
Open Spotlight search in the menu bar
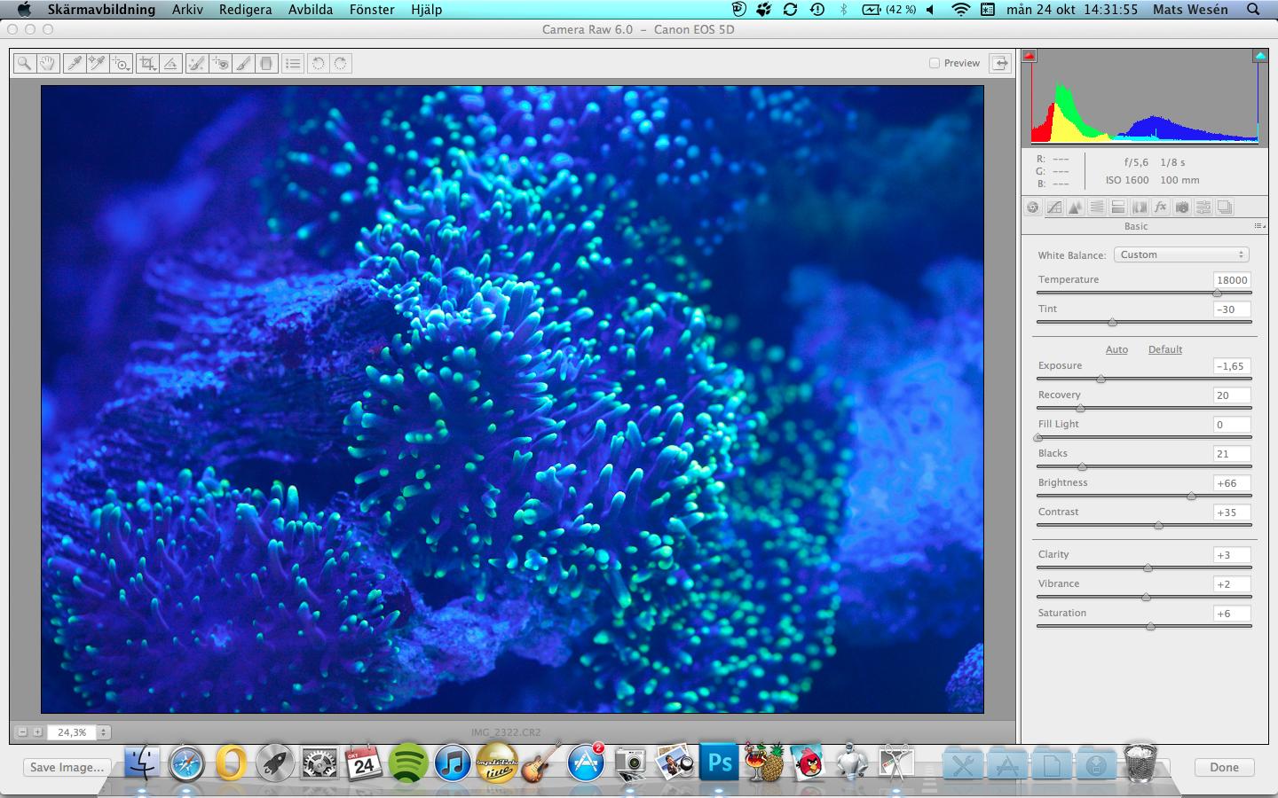pyautogui.click(x=1253, y=9)
